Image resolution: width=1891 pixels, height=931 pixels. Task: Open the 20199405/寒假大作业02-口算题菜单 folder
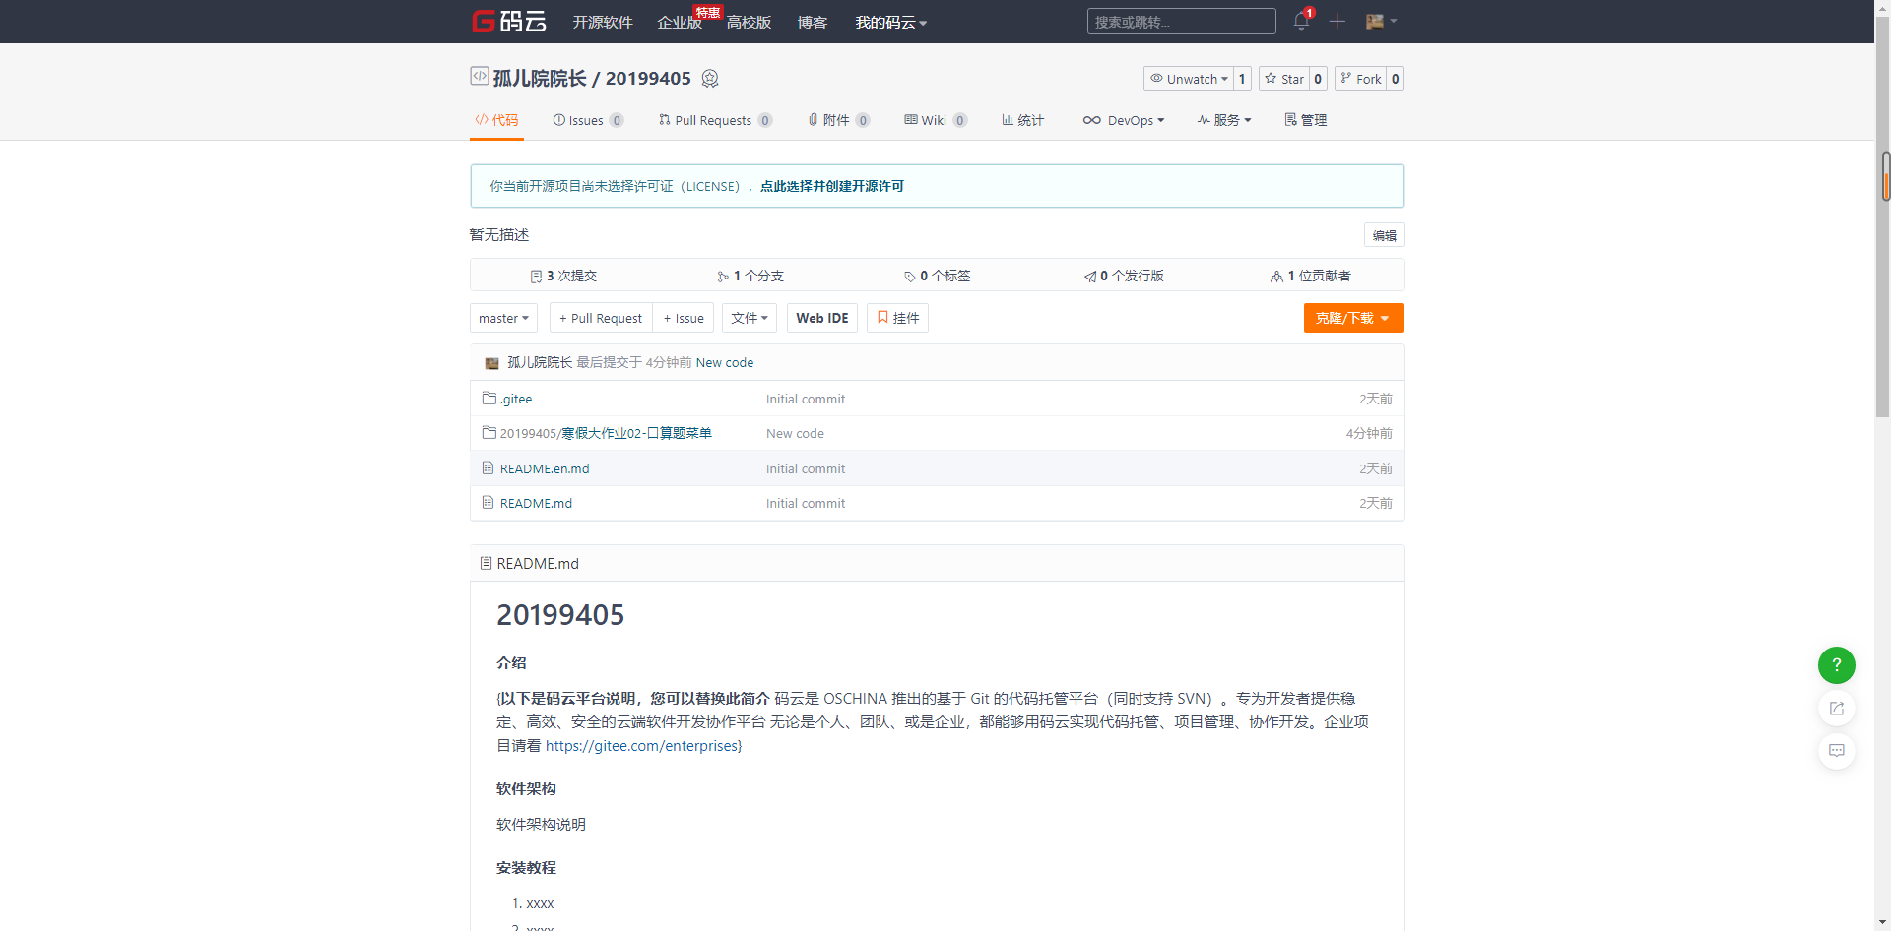[x=606, y=433]
